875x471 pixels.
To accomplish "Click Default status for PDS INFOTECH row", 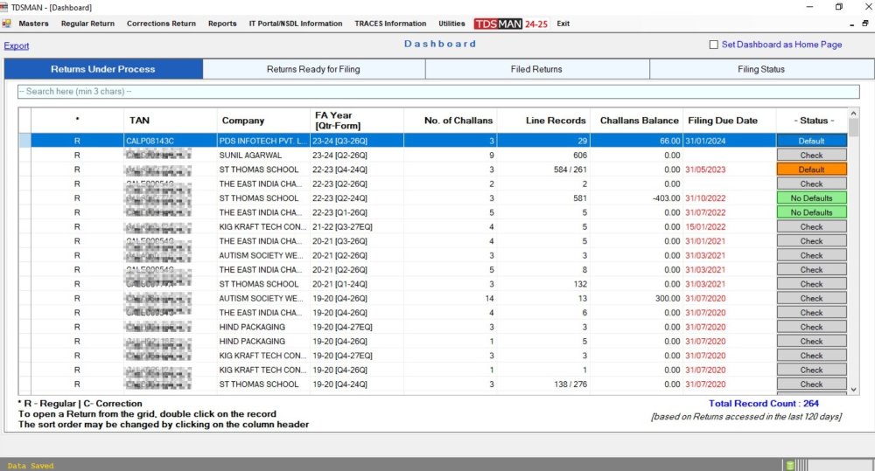I will [811, 141].
